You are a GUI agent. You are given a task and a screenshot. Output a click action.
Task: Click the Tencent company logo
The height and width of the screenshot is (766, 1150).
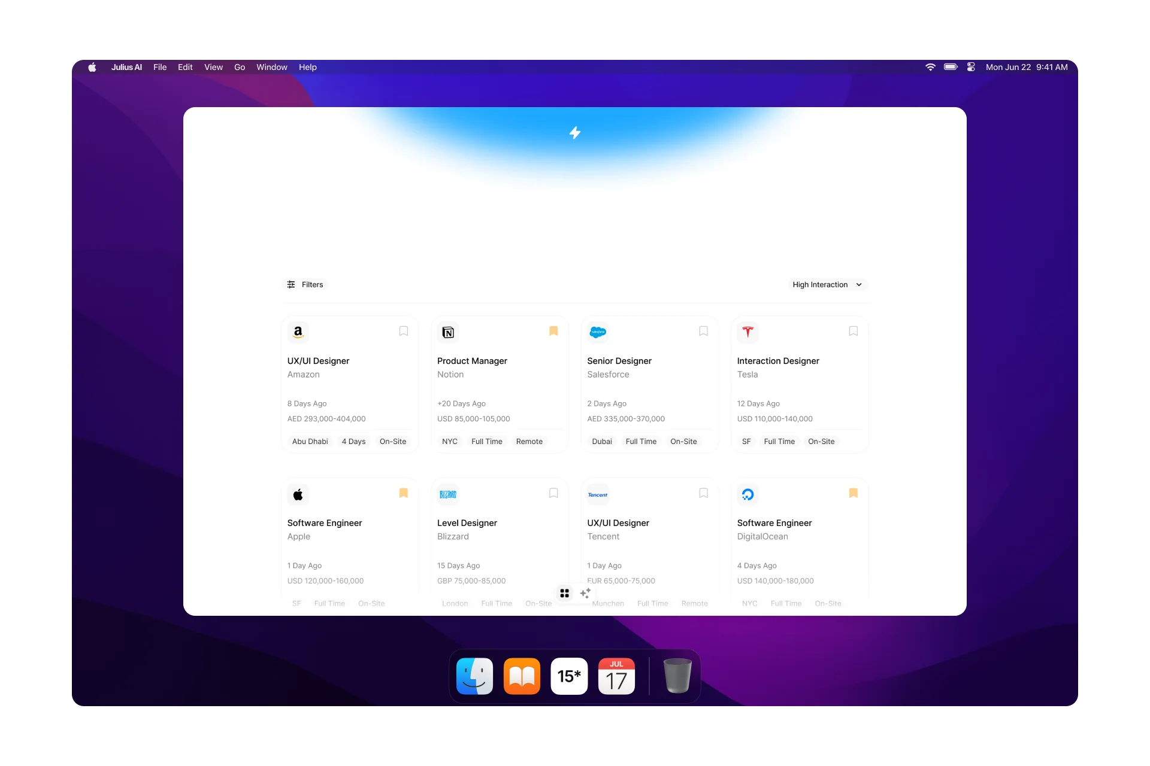(598, 494)
